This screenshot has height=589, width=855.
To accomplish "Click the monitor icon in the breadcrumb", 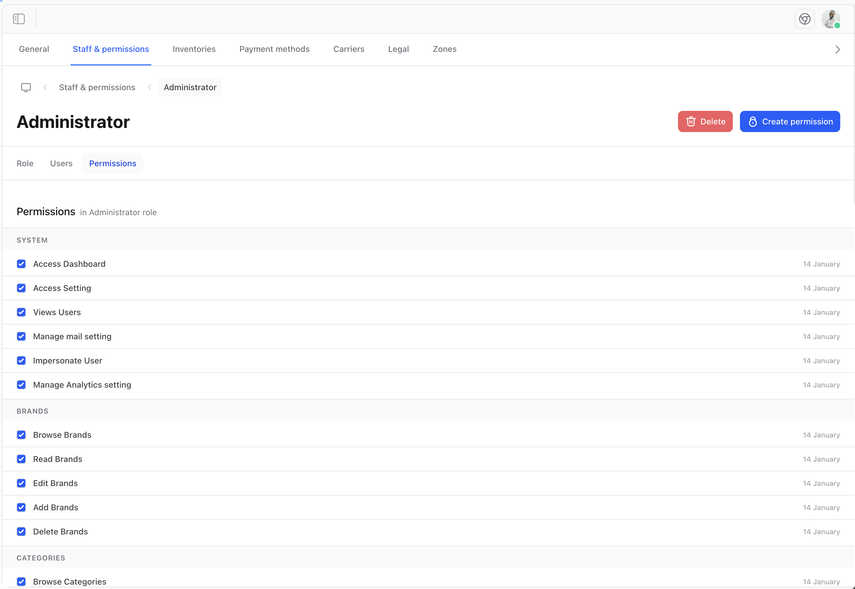I will 26,88.
